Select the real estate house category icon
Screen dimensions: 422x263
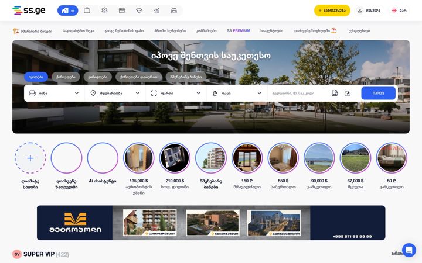tap(68, 11)
